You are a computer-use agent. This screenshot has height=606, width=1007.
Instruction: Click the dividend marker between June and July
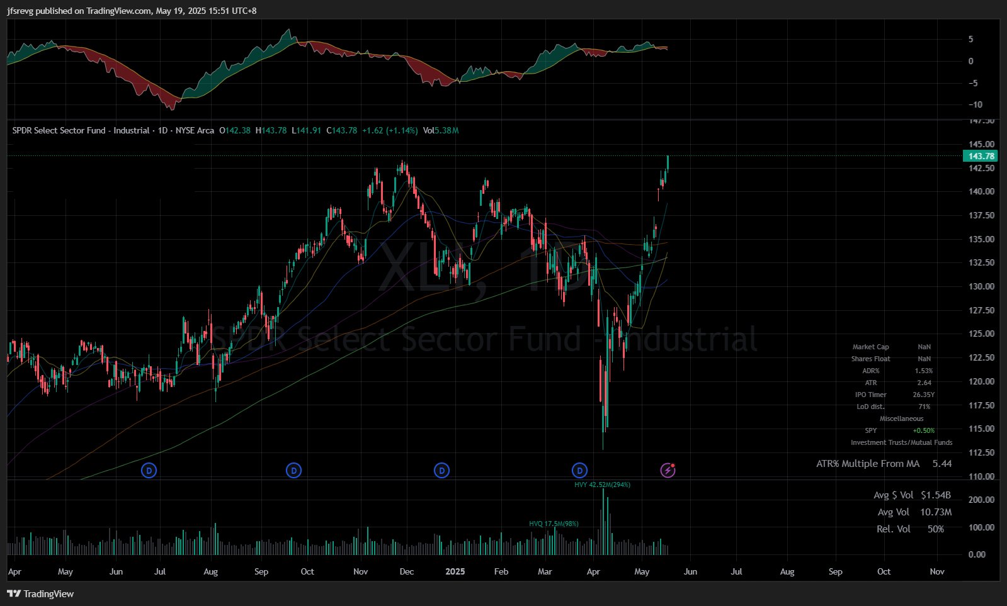tap(149, 470)
